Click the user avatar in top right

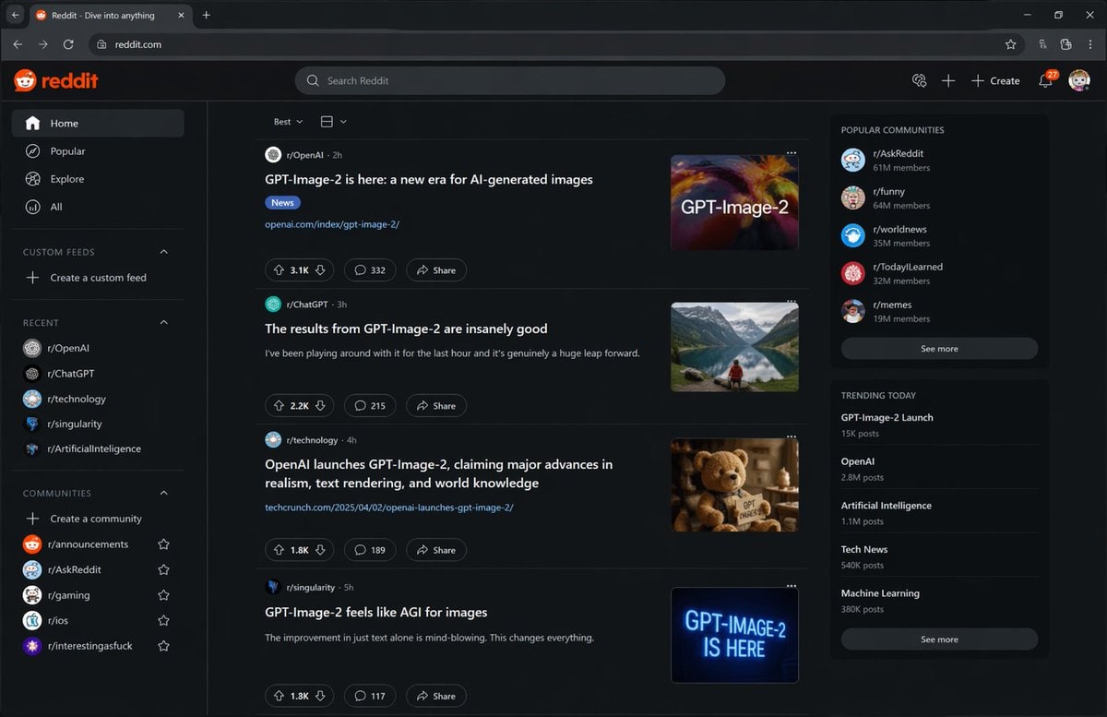[x=1078, y=81]
